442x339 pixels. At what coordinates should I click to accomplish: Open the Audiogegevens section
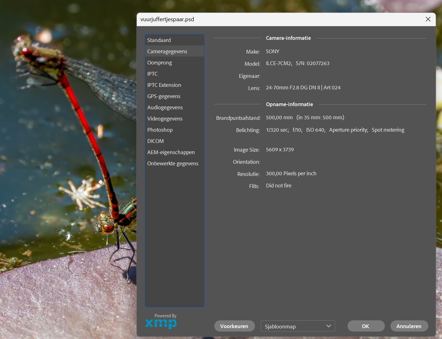(174, 107)
